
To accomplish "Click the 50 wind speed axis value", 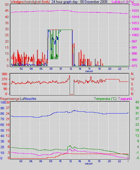I will (7, 5).
